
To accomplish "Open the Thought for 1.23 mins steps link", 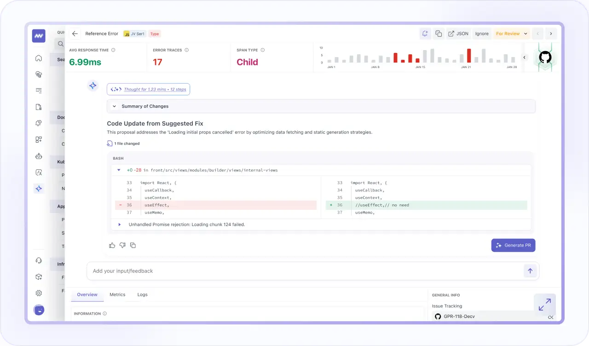I will pyautogui.click(x=148, y=89).
